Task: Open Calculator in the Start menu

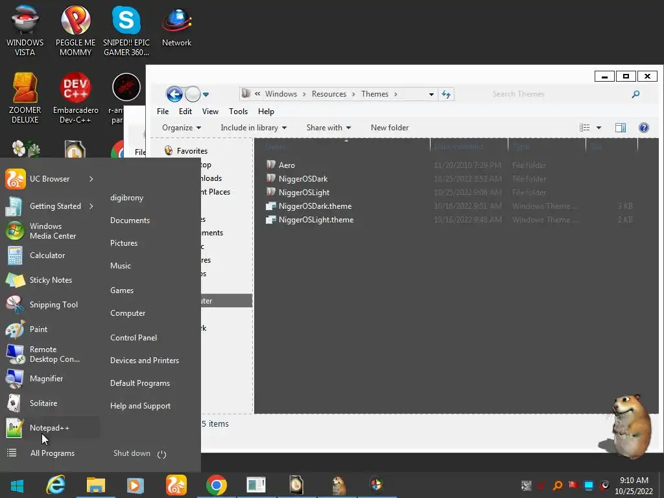Action: click(47, 255)
